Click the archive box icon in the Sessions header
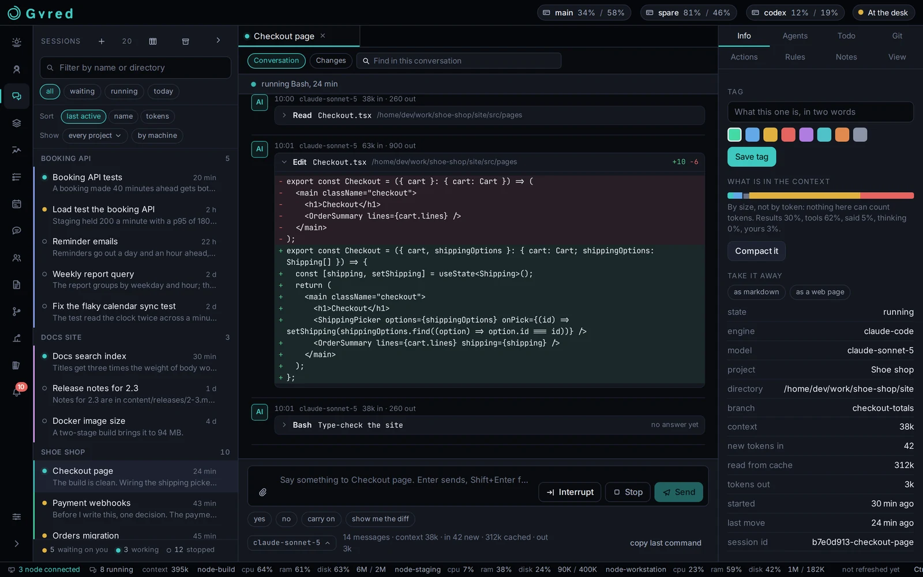This screenshot has width=923, height=577. pos(186,42)
